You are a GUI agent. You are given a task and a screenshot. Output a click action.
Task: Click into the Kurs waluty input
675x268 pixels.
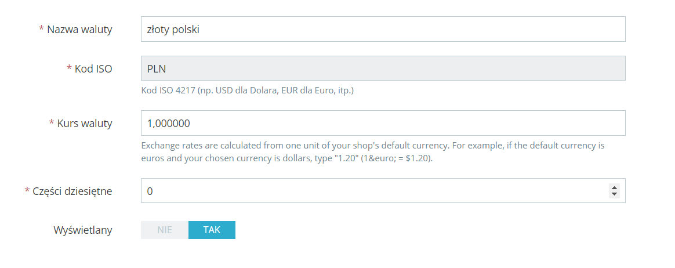pyautogui.click(x=383, y=123)
